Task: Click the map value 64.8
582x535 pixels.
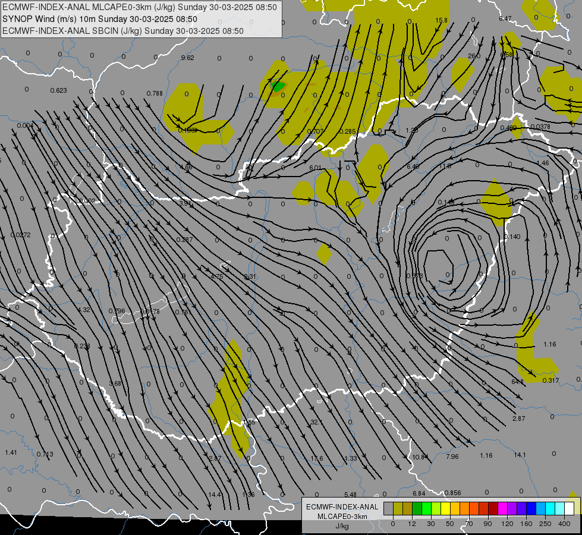Action: 517,382
